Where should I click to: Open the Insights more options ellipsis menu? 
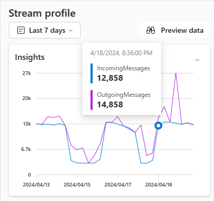[x=197, y=60]
